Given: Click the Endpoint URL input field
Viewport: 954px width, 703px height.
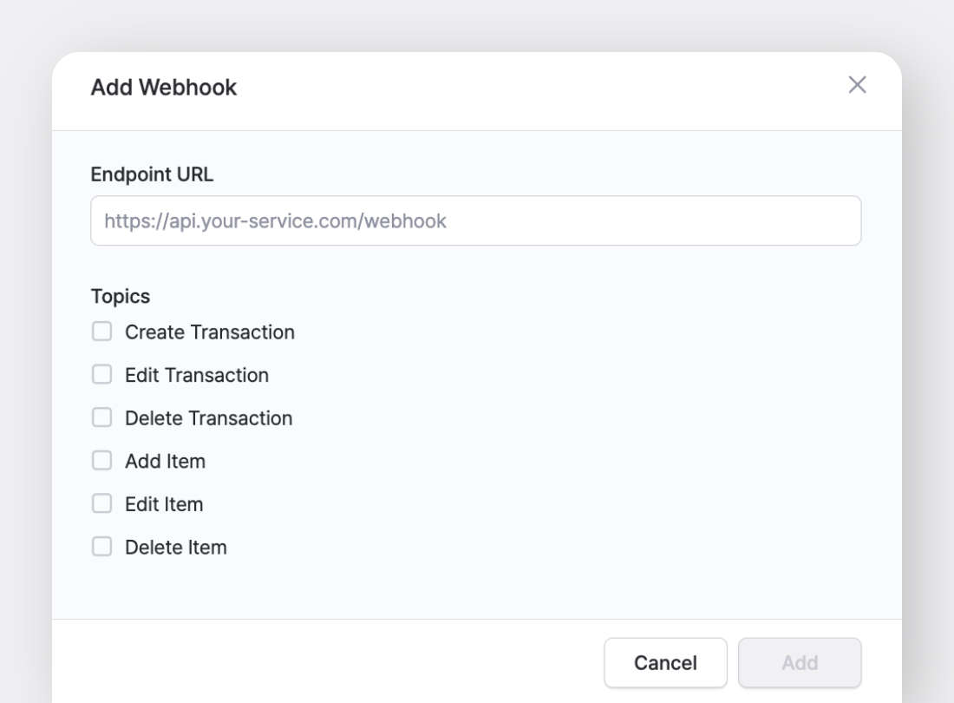Looking at the screenshot, I should [x=475, y=220].
